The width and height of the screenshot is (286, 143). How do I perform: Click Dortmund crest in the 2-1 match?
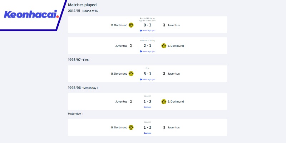[x=164, y=46]
